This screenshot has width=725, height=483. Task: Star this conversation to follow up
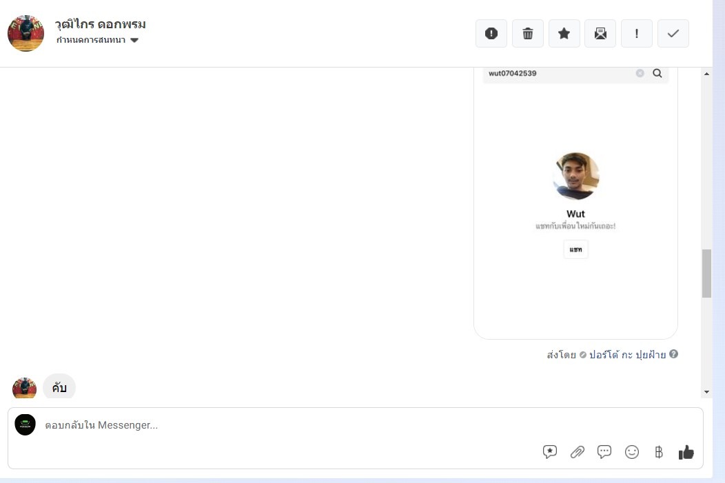(x=564, y=34)
